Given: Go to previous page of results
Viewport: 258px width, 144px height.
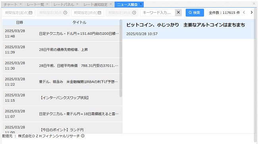Looking at the screenshot, I should click(x=244, y=13).
